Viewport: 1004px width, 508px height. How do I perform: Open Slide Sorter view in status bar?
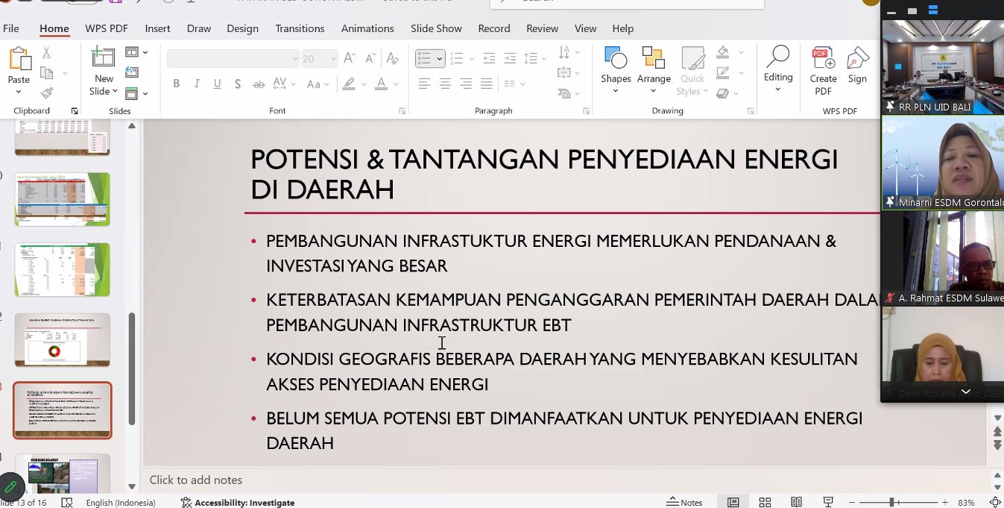coord(765,502)
